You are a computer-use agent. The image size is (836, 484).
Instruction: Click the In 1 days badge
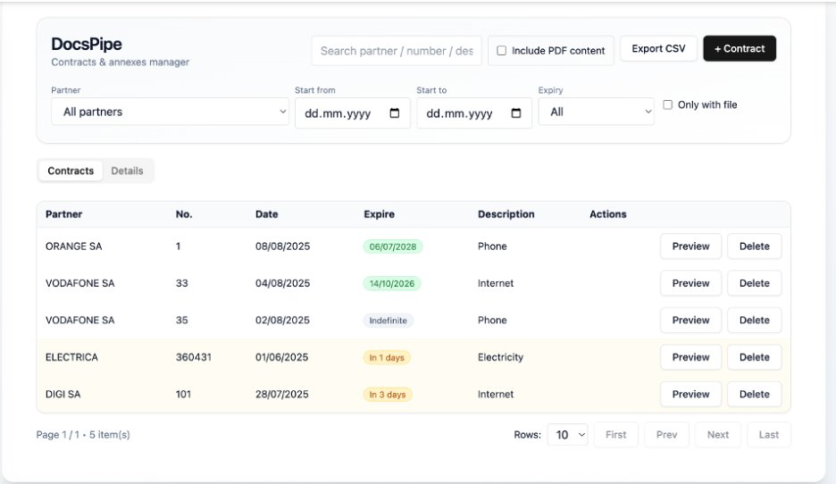(x=387, y=358)
